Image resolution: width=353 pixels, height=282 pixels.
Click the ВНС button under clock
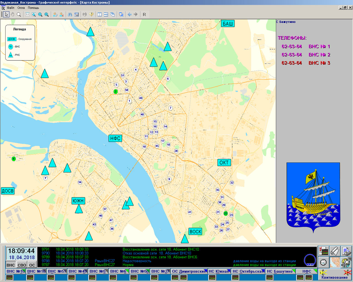point(11,265)
